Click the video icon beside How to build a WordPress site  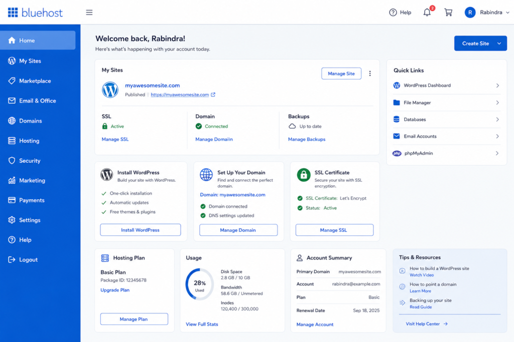click(x=402, y=271)
